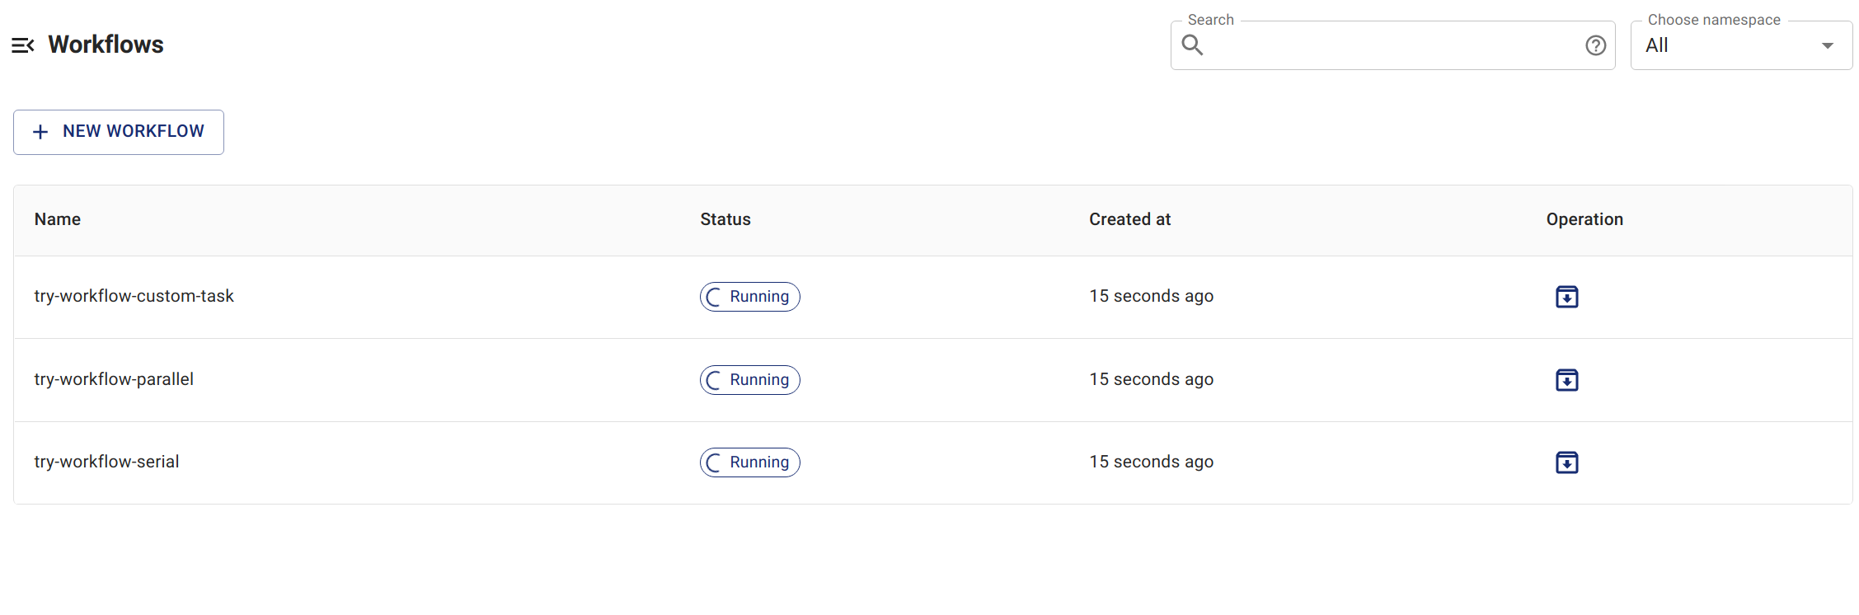Screen dimensions: 1859x615
Task: Click the Name column header
Action: point(58,219)
